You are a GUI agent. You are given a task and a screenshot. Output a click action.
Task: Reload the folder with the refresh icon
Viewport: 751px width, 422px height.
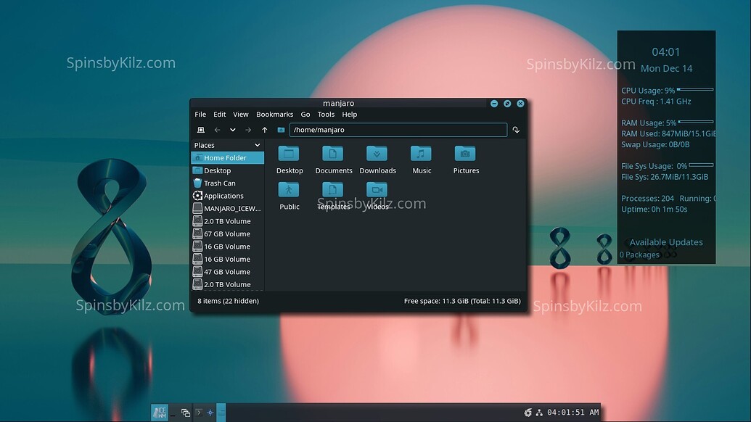515,130
